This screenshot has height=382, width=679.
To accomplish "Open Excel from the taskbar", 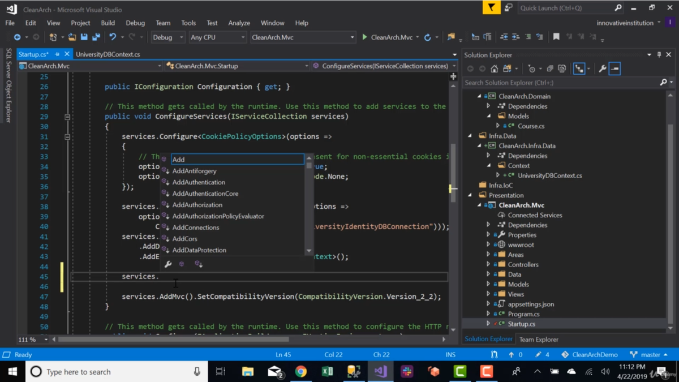I will point(328,372).
